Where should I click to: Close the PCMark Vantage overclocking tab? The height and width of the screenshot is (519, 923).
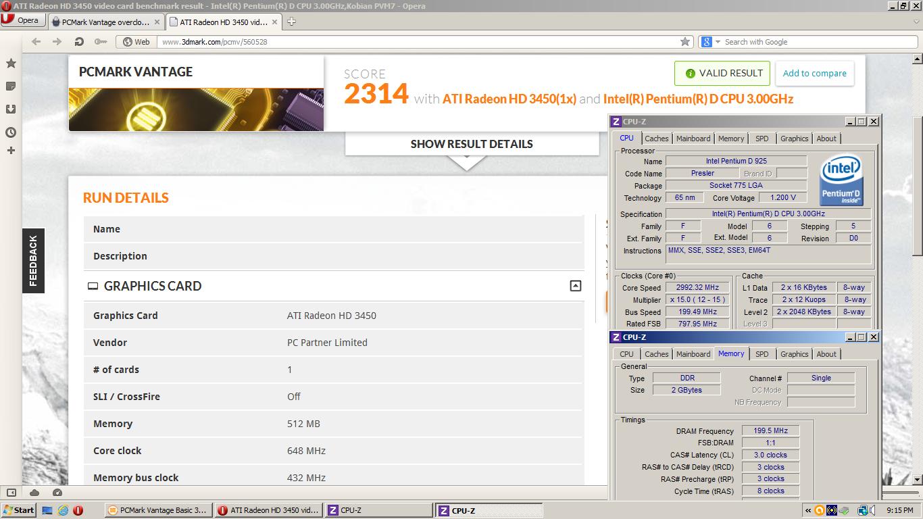157,22
